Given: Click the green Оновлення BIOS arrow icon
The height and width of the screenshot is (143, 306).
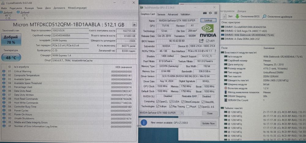Looking at the screenshot, I should (237, 16).
